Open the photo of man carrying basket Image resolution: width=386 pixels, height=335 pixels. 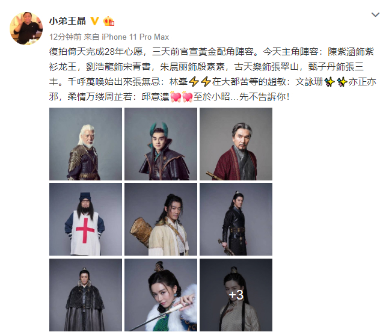coord(161,219)
